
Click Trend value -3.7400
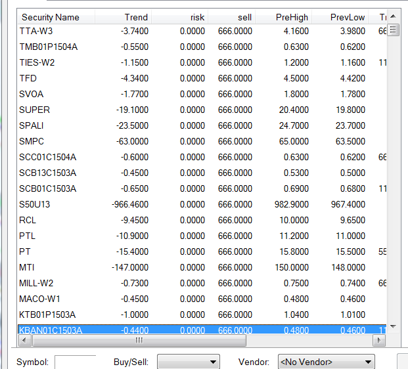(135, 32)
